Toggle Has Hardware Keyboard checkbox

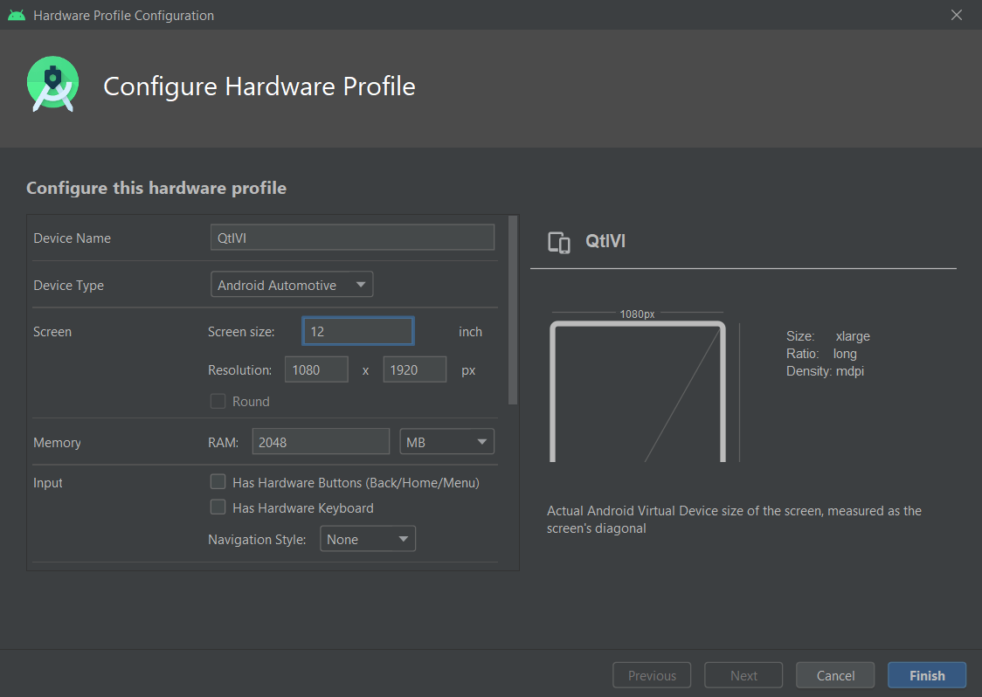tap(218, 507)
